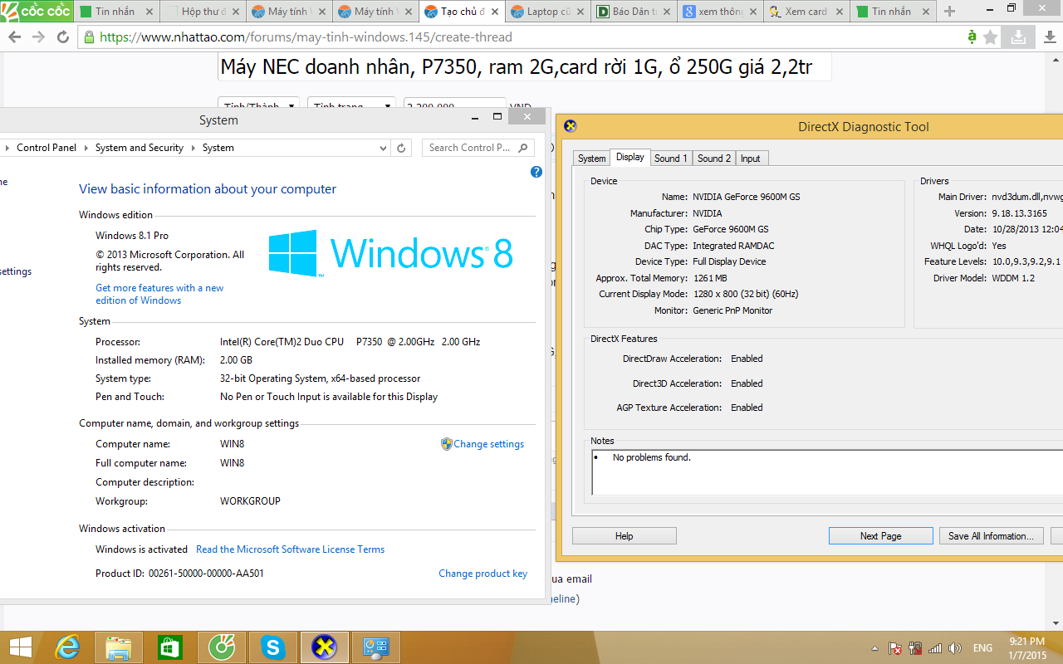
Task: Open the Cốc Cốc browser menu logo
Action: click(36, 11)
